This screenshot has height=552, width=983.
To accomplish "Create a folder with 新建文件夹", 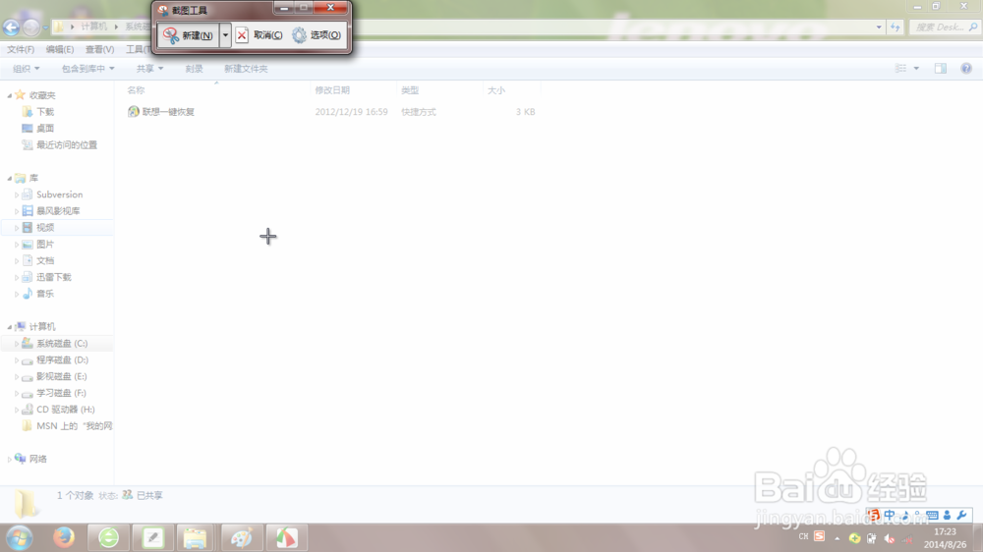I will [x=246, y=69].
